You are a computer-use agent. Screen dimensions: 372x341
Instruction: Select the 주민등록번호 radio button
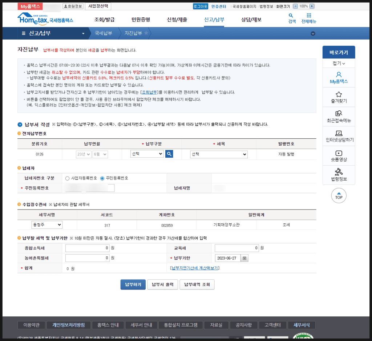(x=102, y=178)
